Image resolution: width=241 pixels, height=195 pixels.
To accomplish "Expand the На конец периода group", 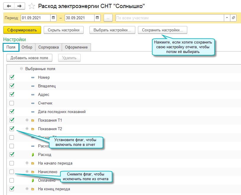I will click(27, 189).
